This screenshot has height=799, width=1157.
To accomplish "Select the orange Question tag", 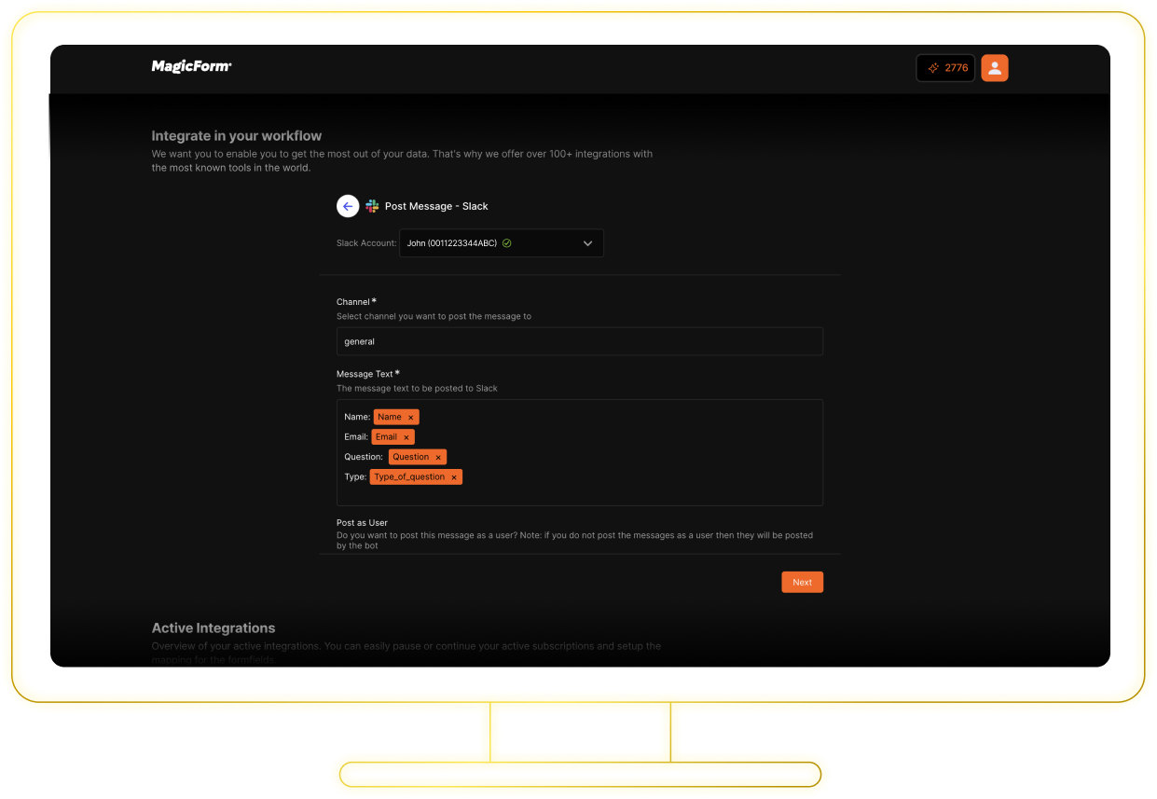I will tap(418, 457).
